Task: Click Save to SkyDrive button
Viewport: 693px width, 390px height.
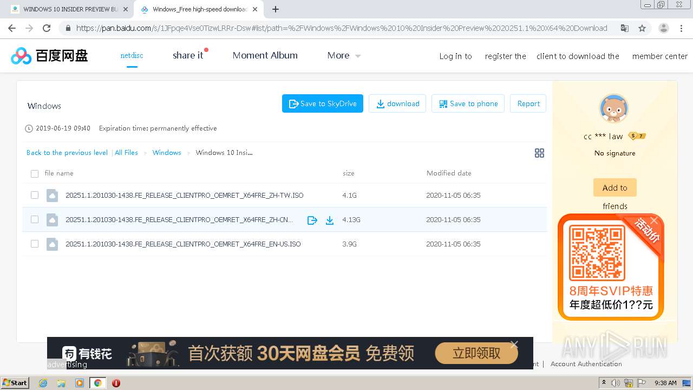Action: tap(323, 103)
